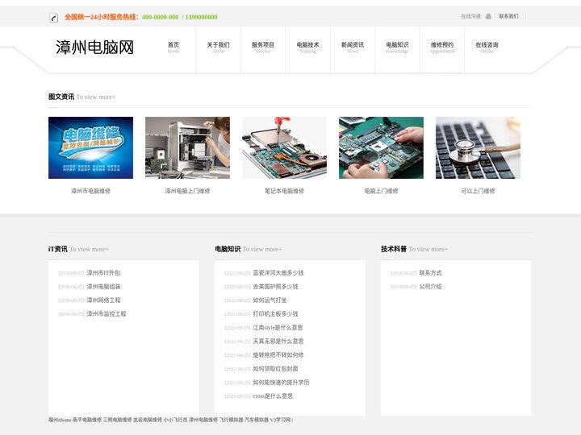Open the 漳州市IT外包 article
Image resolution: width=581 pixels, height=435 pixels.
(x=103, y=272)
